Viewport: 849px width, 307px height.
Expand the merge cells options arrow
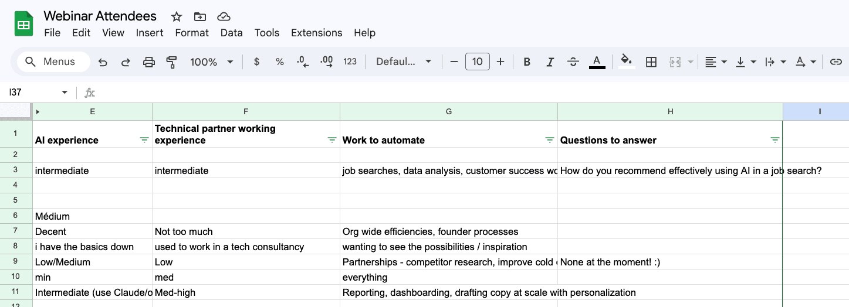click(691, 62)
